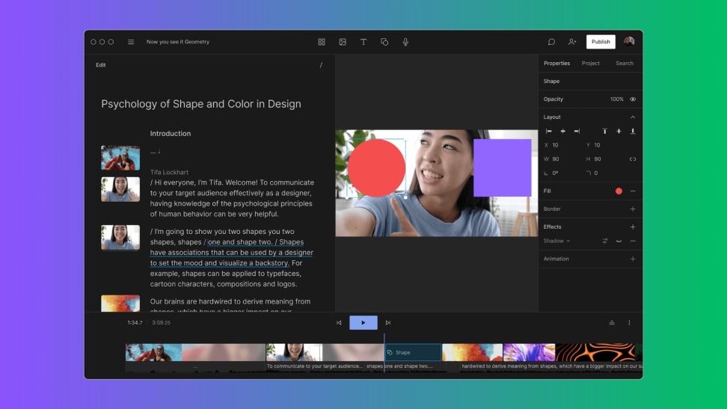Switch to the Project tab
The width and height of the screenshot is (727, 409).
click(591, 64)
